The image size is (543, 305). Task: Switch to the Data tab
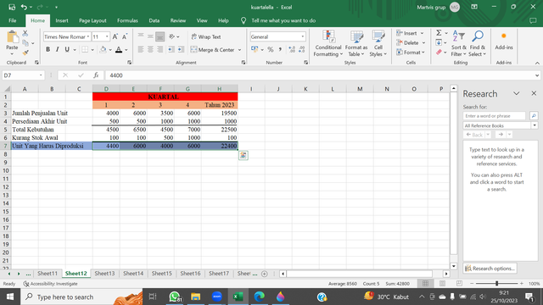(x=154, y=20)
